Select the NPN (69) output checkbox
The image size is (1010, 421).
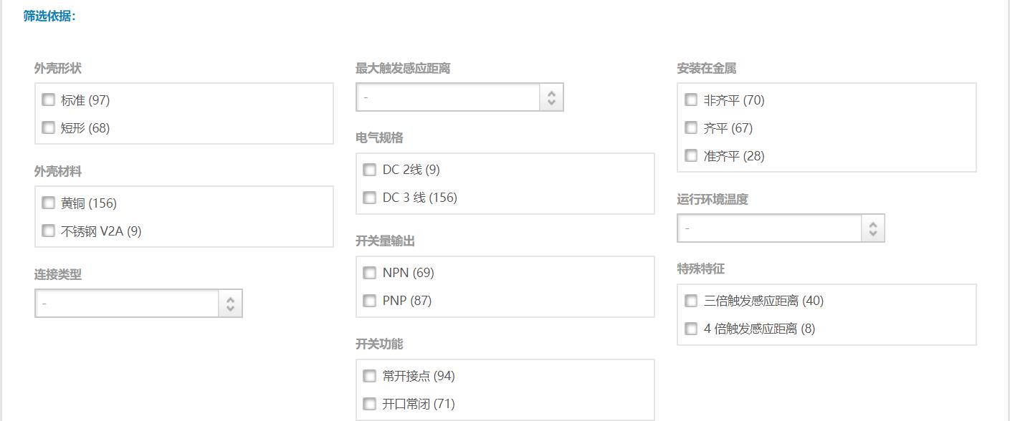click(x=369, y=273)
